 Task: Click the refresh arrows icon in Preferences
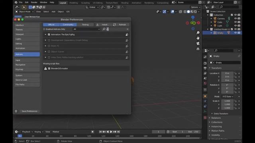coord(114,25)
